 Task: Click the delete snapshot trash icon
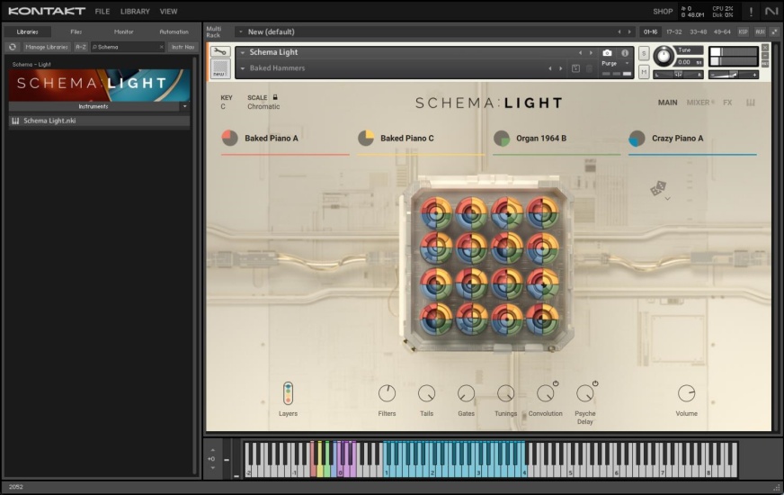pos(590,68)
